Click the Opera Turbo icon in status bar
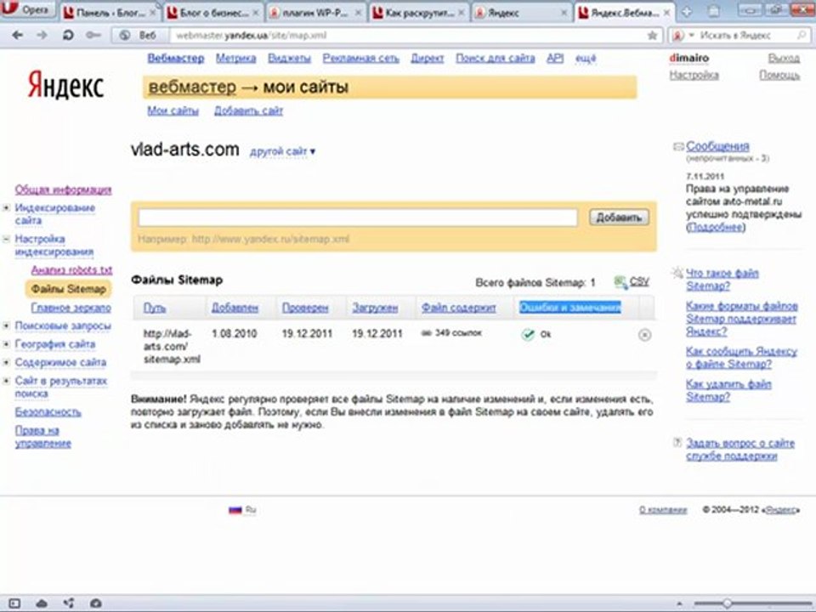Image resolution: width=816 pixels, height=612 pixels. (x=96, y=603)
